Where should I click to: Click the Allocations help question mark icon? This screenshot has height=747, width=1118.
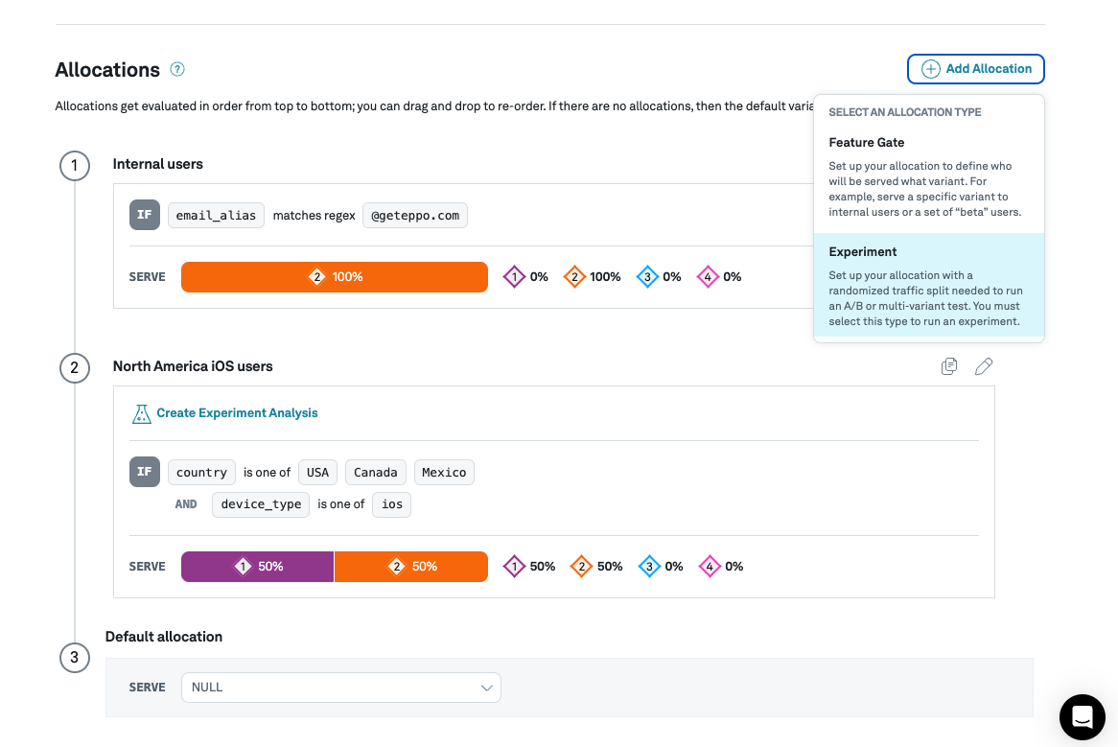pyautogui.click(x=176, y=70)
